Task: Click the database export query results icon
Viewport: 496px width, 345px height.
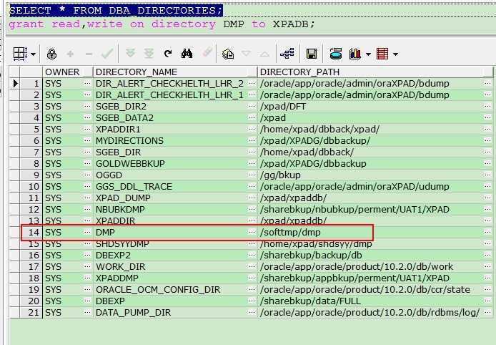Action: click(x=336, y=54)
